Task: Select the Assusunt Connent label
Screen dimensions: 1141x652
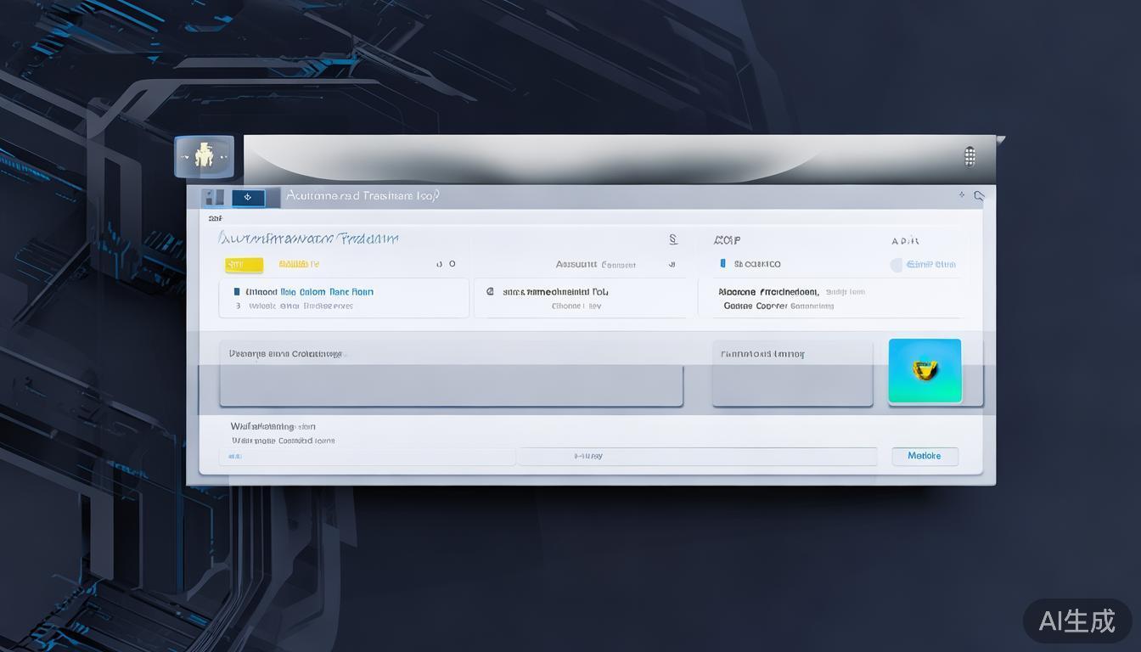Action: pos(595,265)
